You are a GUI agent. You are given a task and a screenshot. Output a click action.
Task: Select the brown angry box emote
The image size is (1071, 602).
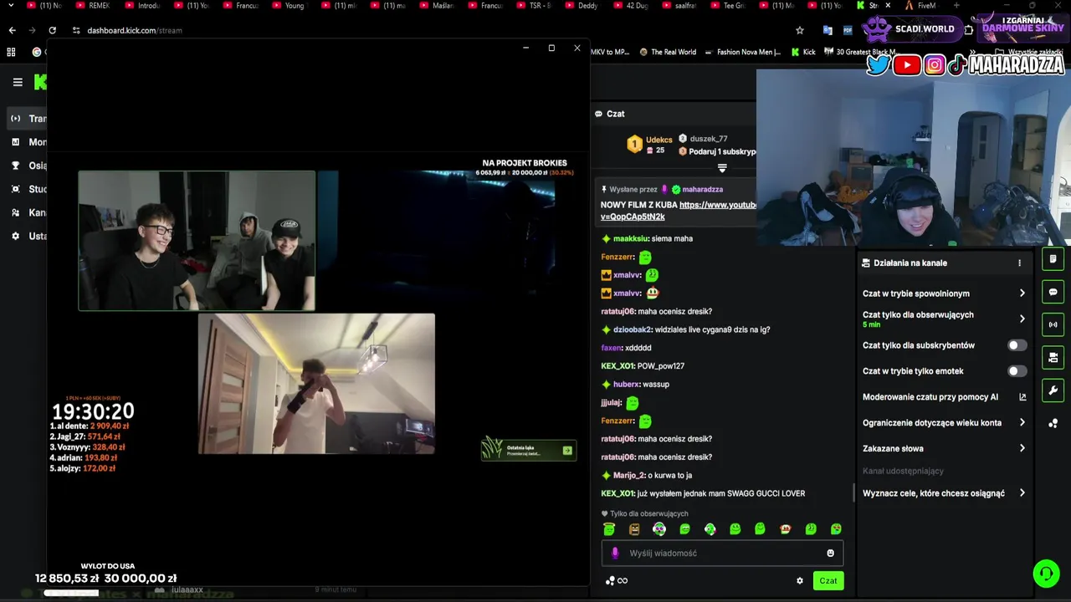(x=634, y=528)
